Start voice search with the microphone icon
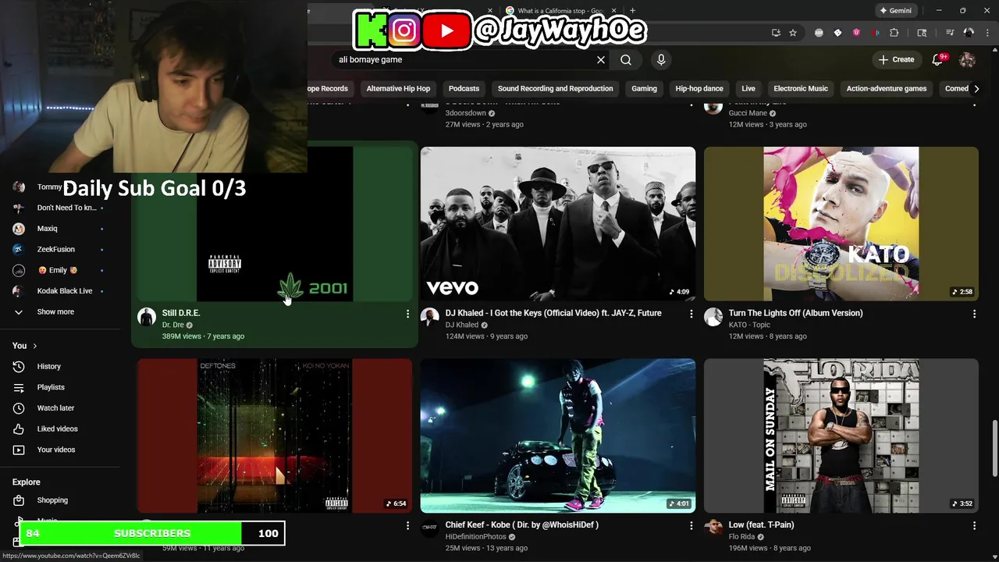999x562 pixels. point(661,59)
